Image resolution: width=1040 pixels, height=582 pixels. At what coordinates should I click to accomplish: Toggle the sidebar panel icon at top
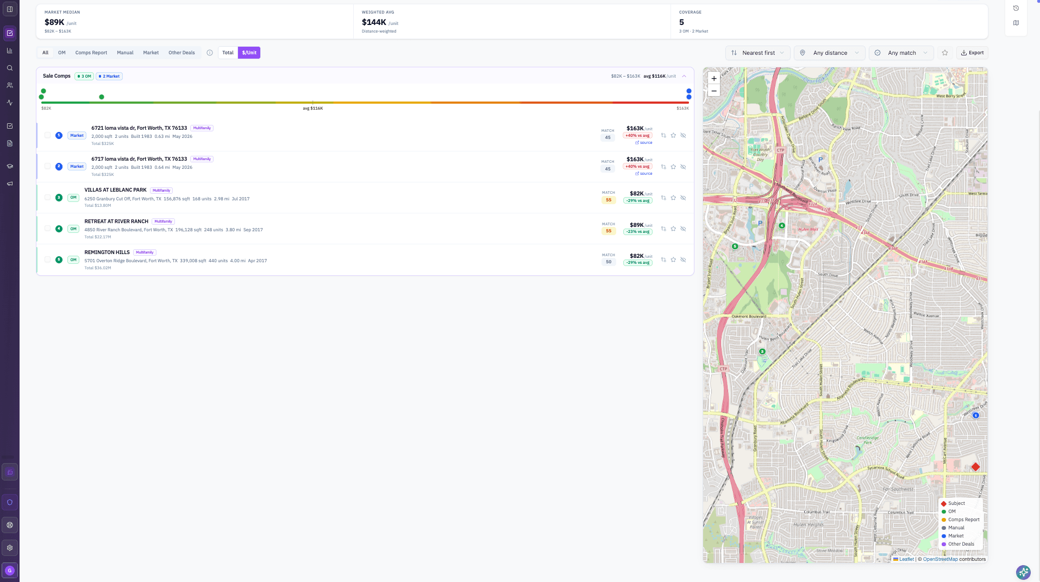click(x=10, y=9)
